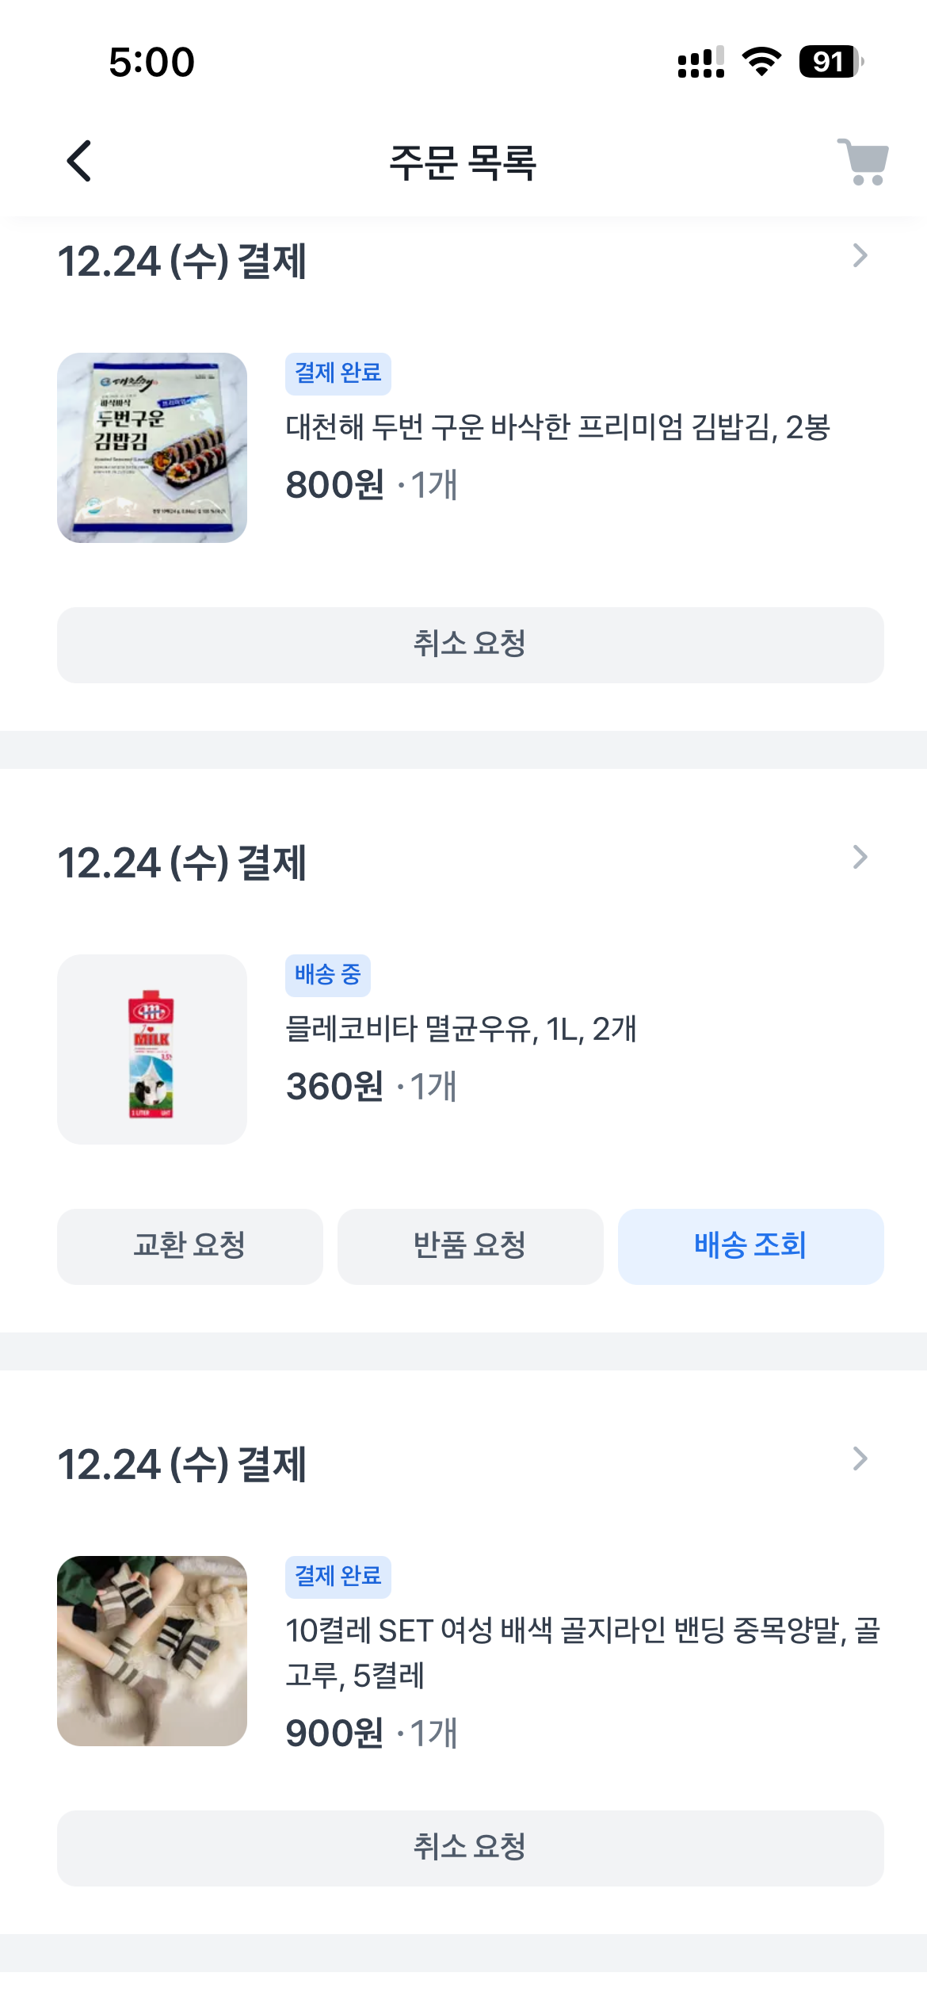Viewport: 927px width, 2007px height.
Task: Open the milk carton product thumbnail
Action: click(152, 1049)
